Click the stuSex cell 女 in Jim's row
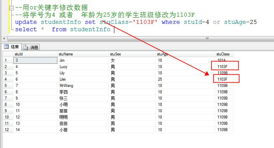The image size is (274, 148). (132, 60)
